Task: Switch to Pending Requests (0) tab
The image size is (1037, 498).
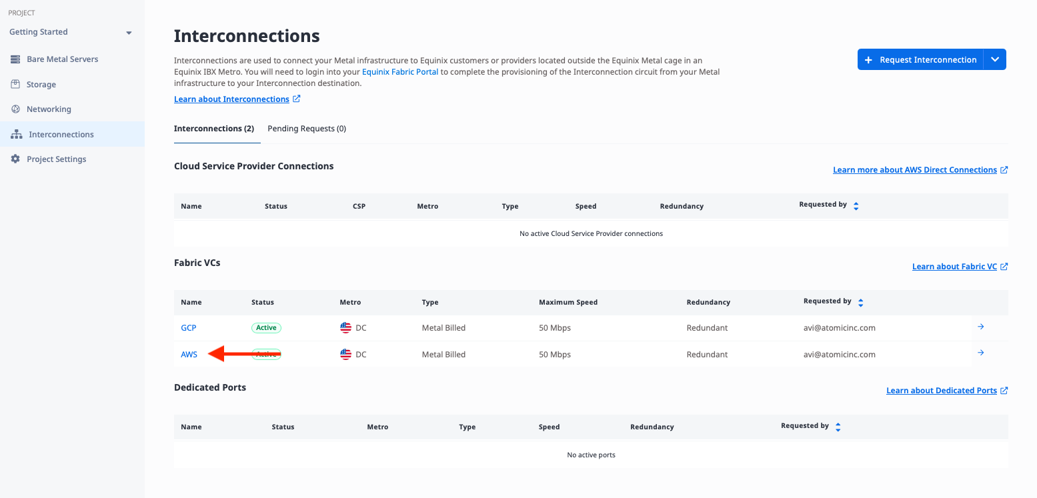Action: (307, 129)
